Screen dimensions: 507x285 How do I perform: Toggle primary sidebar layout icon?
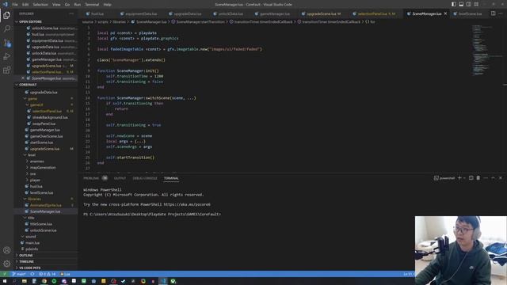[454, 4]
